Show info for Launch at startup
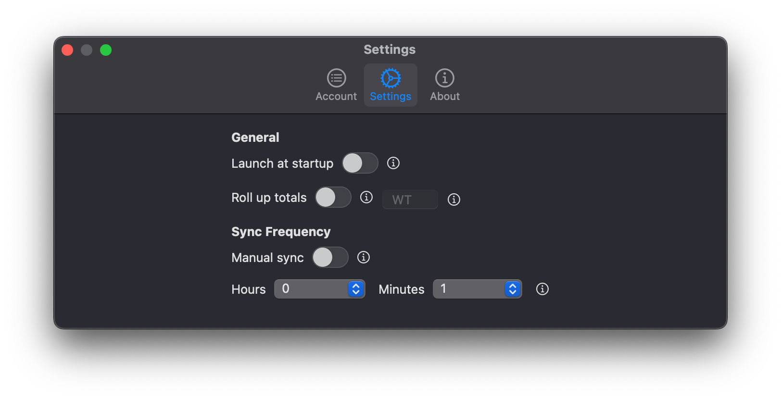This screenshot has width=781, height=400. point(393,163)
